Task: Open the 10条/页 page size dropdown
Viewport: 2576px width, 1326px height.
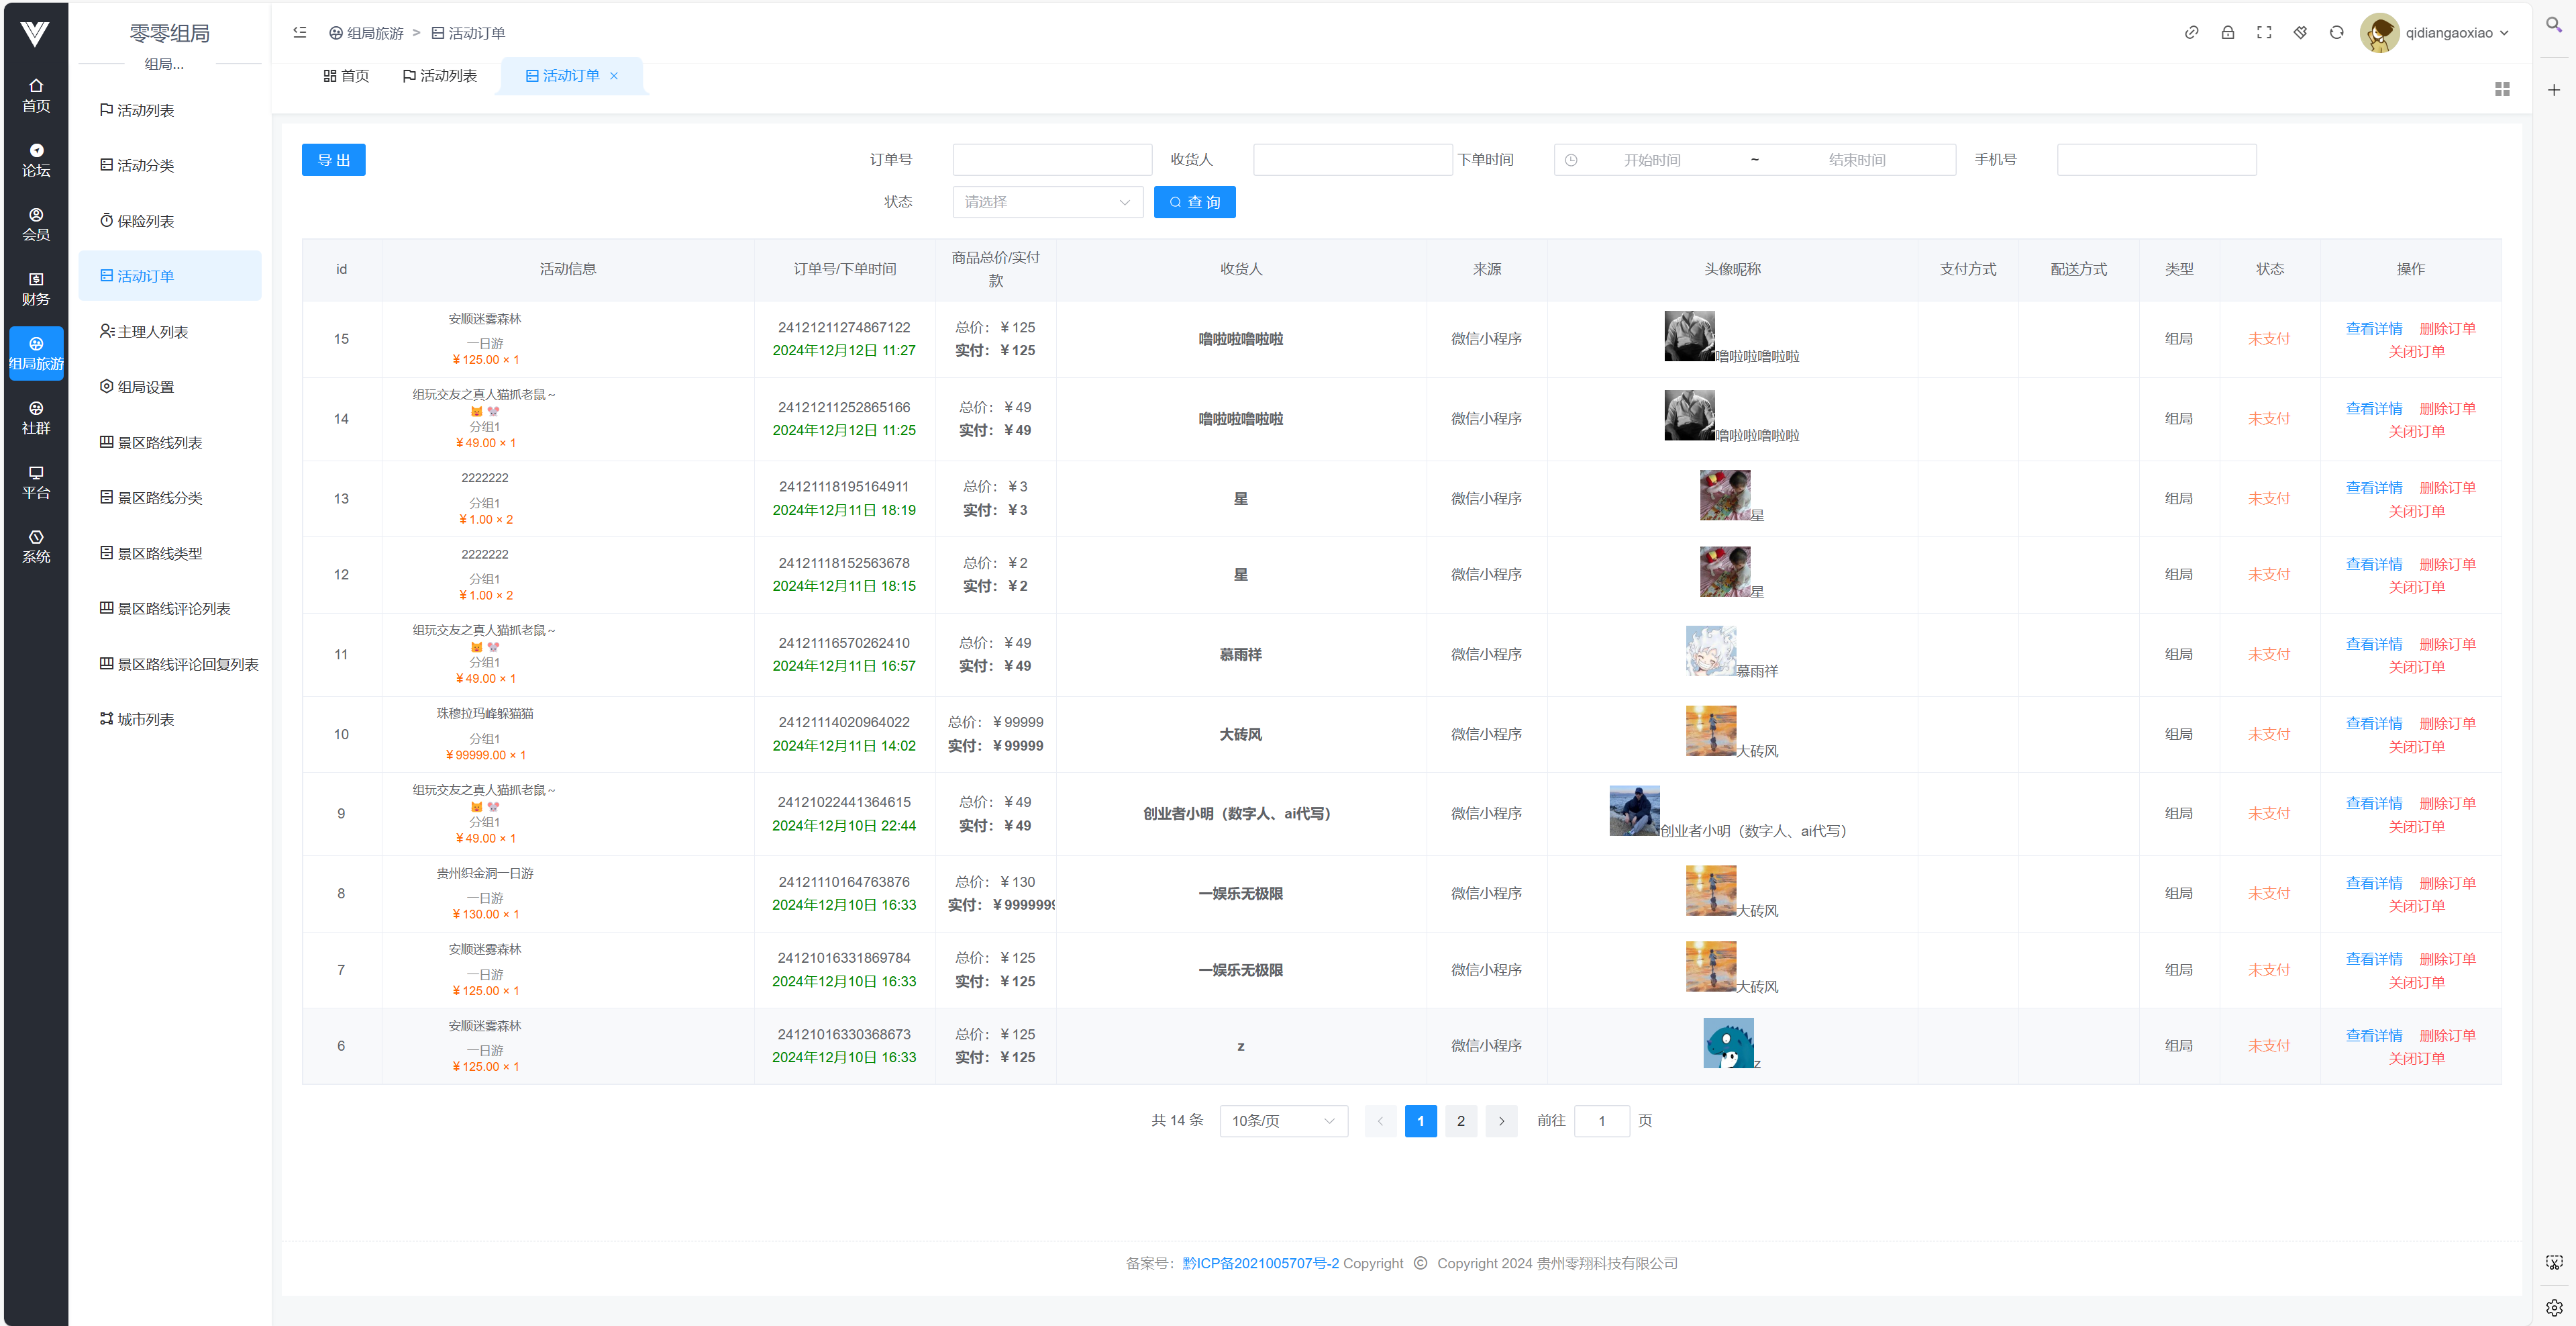Action: point(1282,1121)
